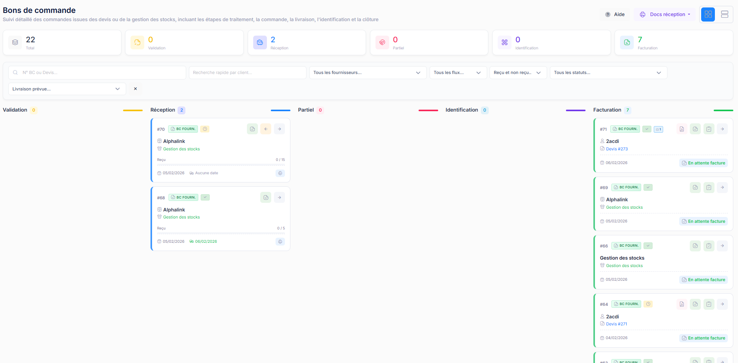738x363 pixels.
Task: Switch to kanban grid view
Action: [x=708, y=14]
